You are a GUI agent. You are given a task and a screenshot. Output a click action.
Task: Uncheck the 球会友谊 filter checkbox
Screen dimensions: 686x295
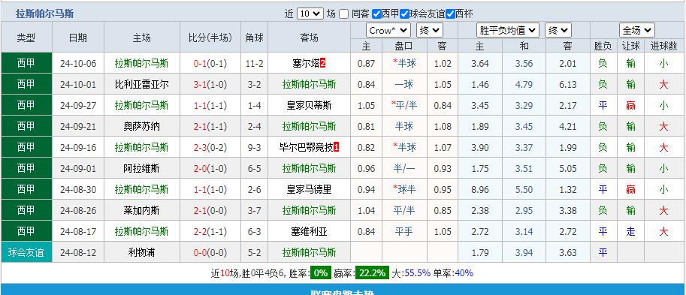[x=404, y=14]
